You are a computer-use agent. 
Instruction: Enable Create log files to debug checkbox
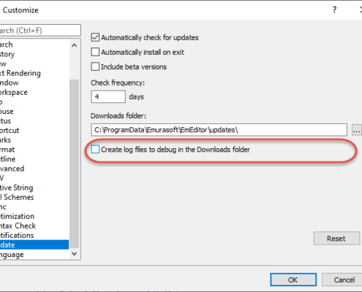(95, 150)
